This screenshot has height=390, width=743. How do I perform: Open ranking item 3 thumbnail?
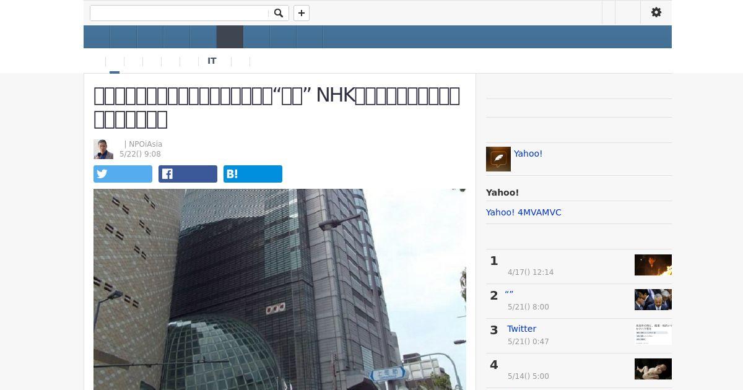(x=653, y=334)
